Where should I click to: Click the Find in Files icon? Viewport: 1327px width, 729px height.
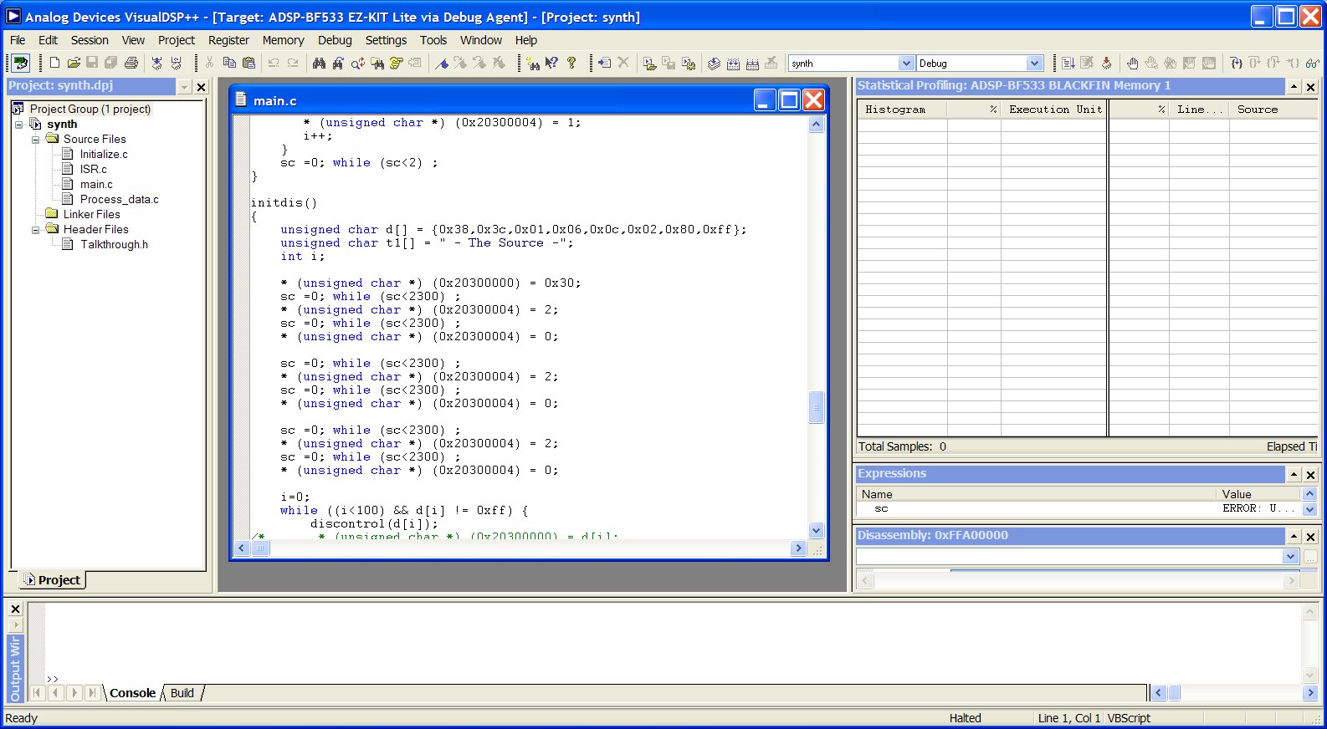click(x=377, y=63)
